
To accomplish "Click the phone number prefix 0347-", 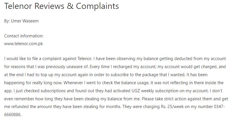I will click(219, 107).
